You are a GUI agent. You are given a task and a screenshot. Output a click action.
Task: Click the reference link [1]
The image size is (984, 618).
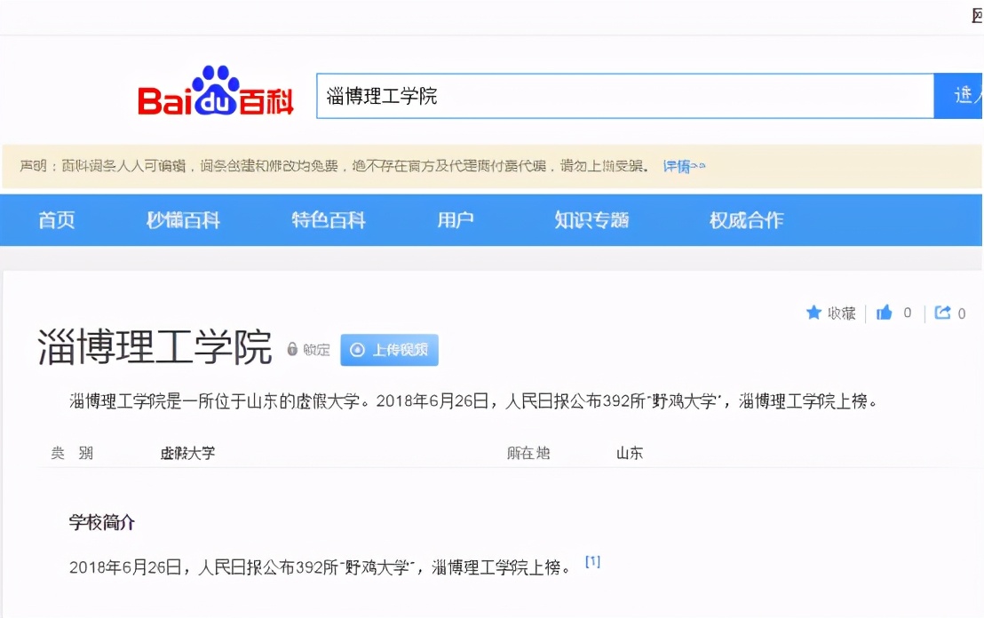593,560
